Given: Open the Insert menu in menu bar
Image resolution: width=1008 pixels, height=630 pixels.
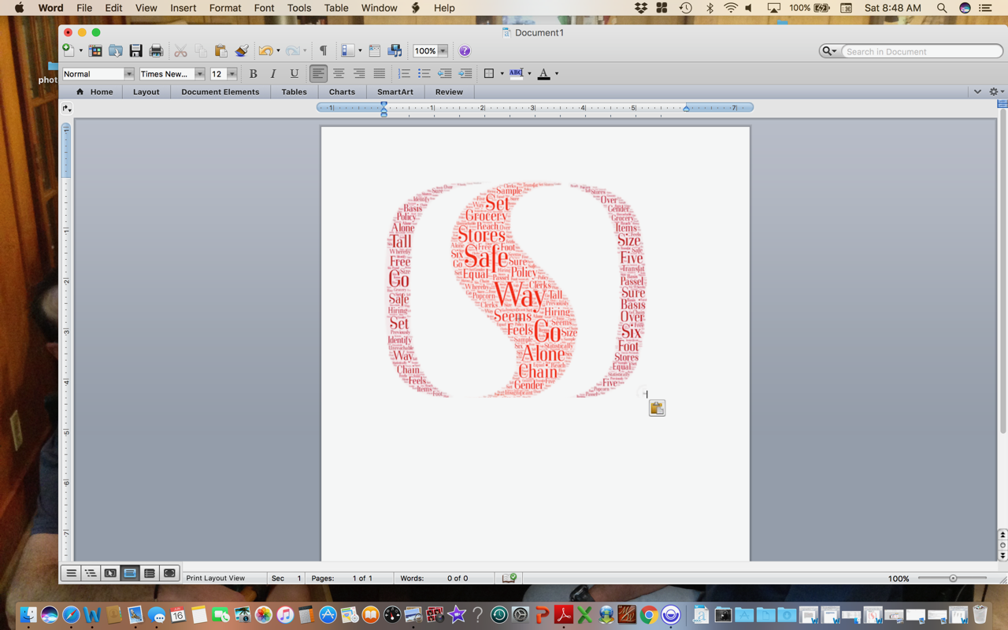Looking at the screenshot, I should point(183,8).
